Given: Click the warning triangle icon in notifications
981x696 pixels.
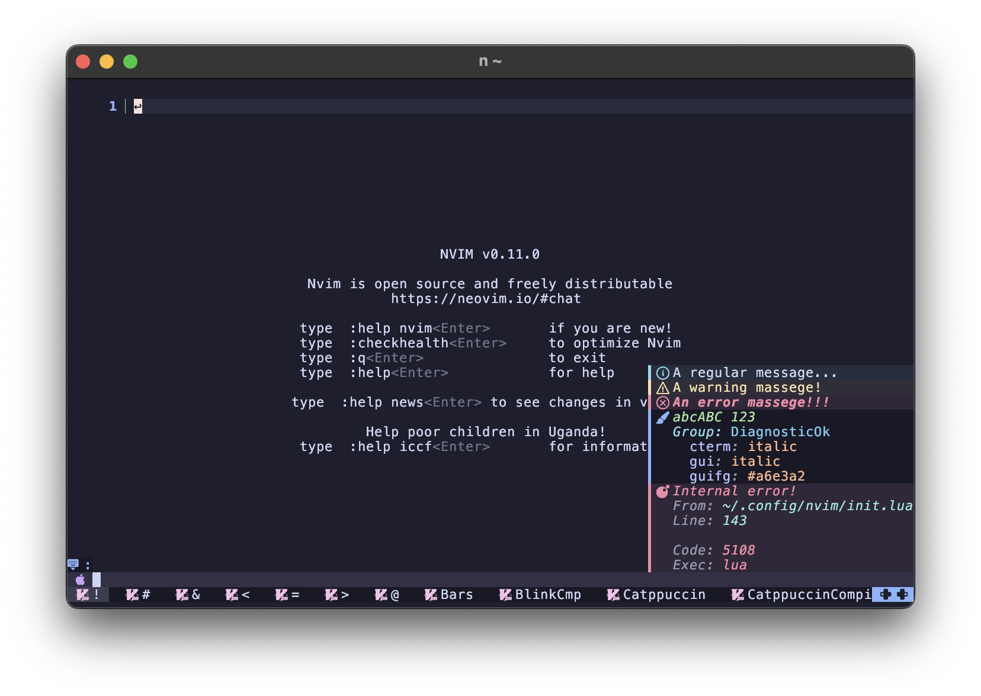Looking at the screenshot, I should [662, 387].
